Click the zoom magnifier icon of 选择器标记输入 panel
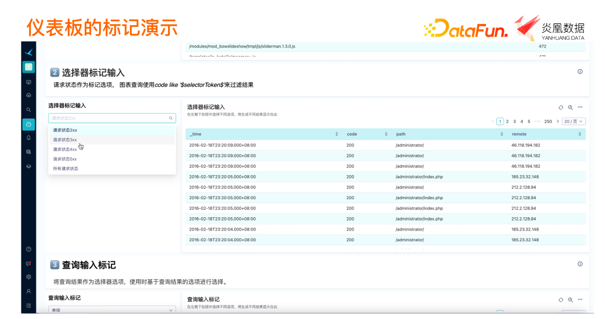605x319 pixels. [x=570, y=107]
